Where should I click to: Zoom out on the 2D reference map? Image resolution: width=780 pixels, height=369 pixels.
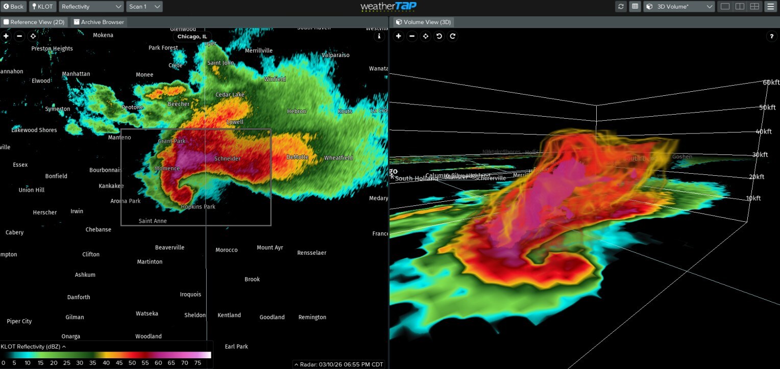pos(19,36)
